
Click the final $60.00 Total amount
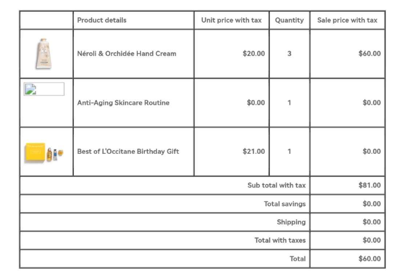click(x=370, y=259)
